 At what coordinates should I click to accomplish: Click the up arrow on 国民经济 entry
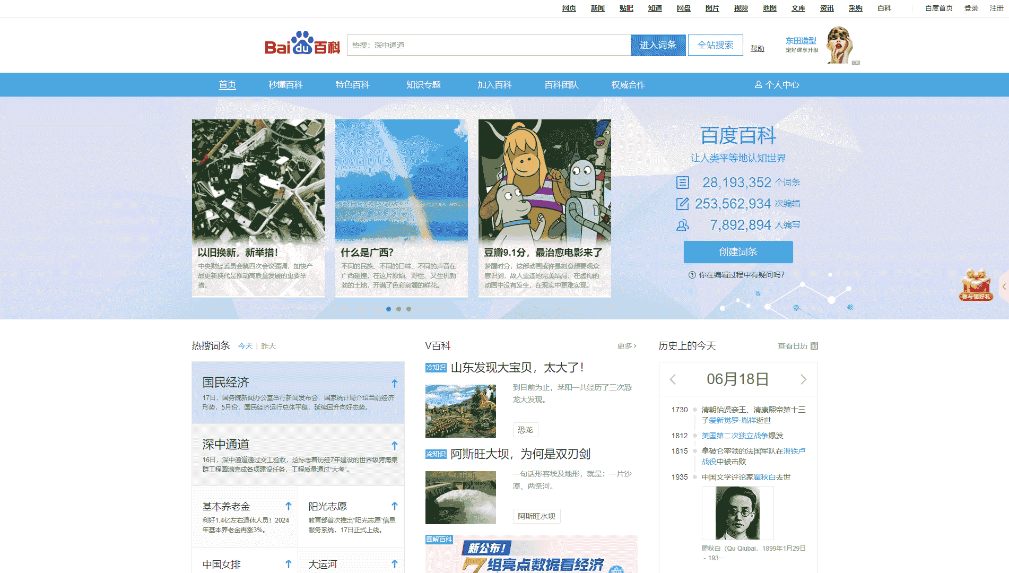(394, 383)
